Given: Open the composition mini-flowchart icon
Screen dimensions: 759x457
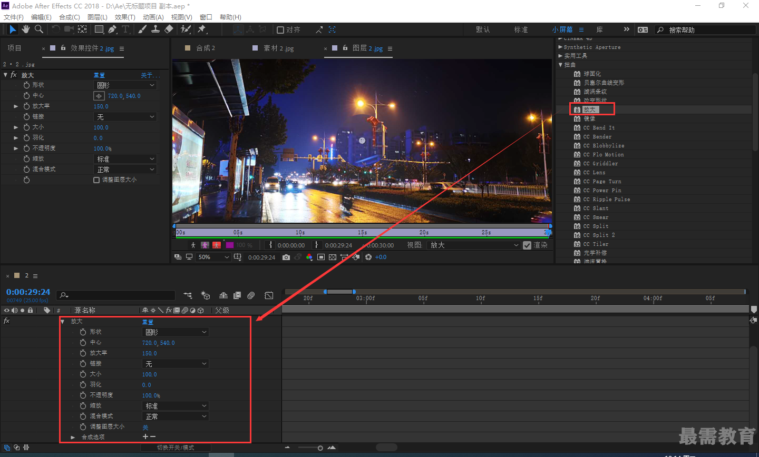Looking at the screenshot, I should click(x=188, y=295).
